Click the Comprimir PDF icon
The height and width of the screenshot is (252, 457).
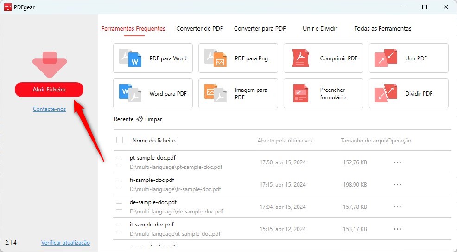[300, 58]
